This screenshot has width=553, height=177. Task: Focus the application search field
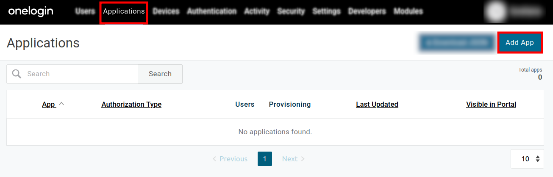tap(81, 74)
